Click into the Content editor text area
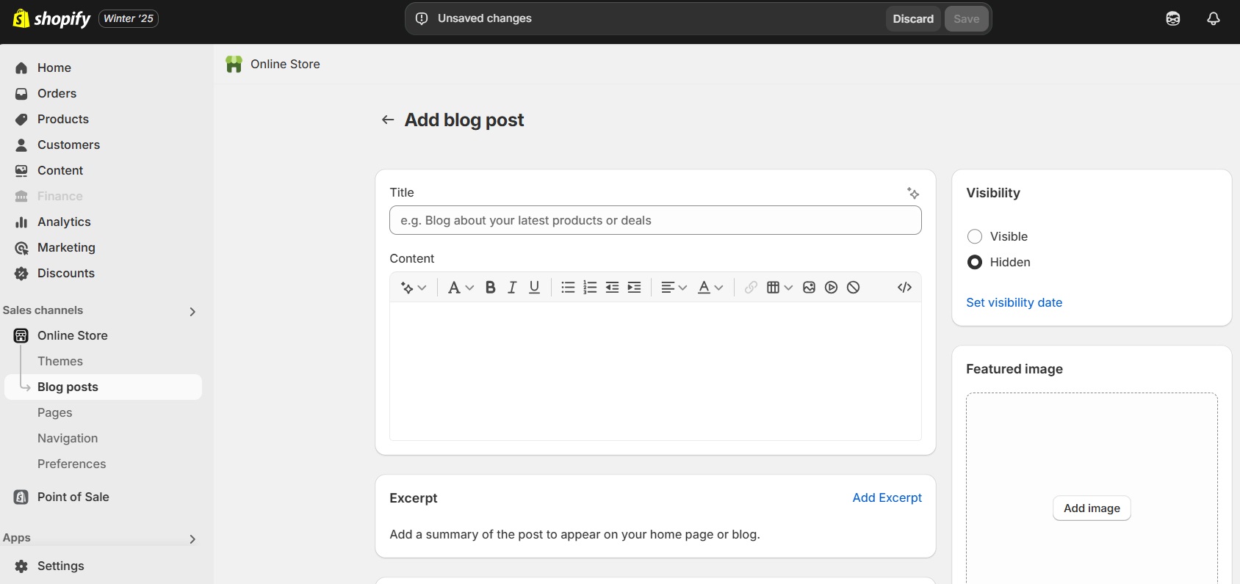 pyautogui.click(x=655, y=371)
